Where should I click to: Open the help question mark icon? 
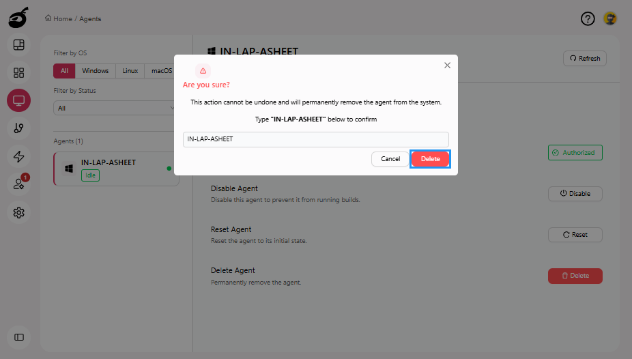588,18
